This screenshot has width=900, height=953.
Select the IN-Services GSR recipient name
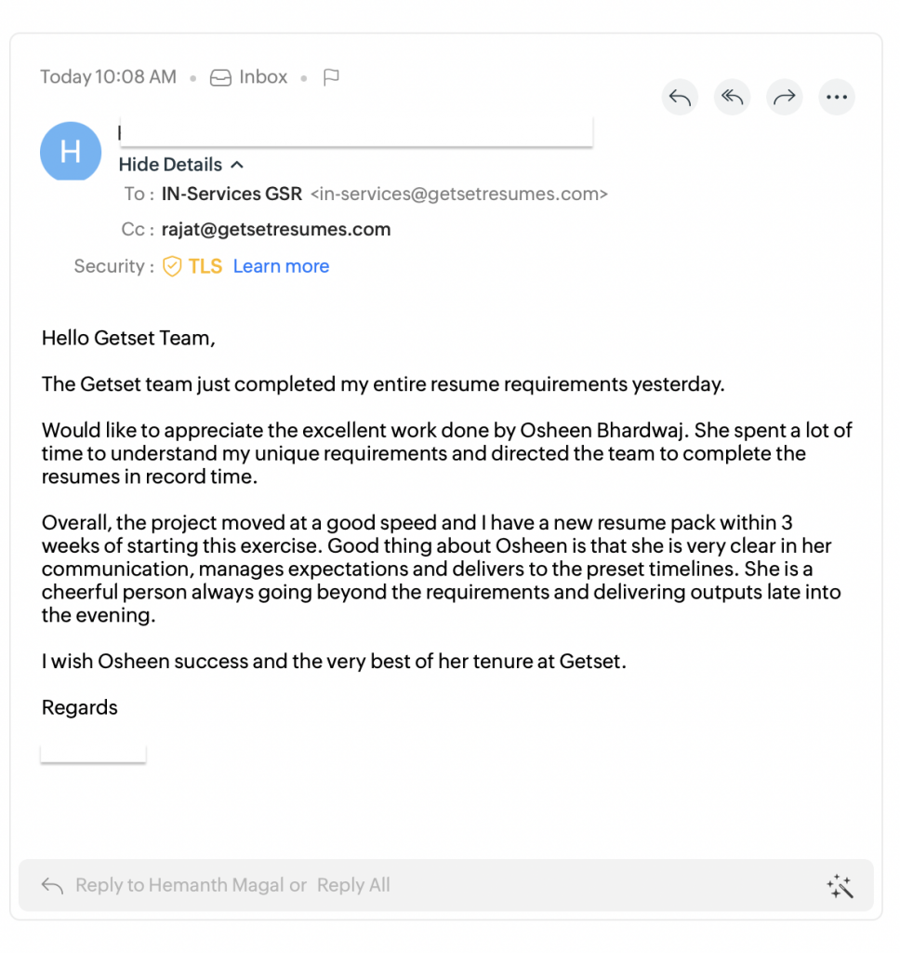(x=232, y=194)
